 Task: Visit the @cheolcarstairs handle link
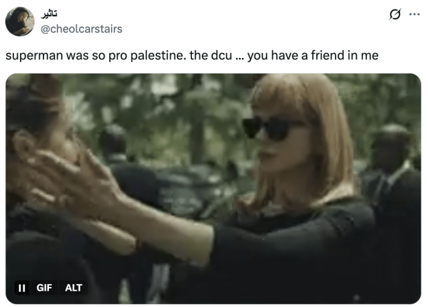81,29
